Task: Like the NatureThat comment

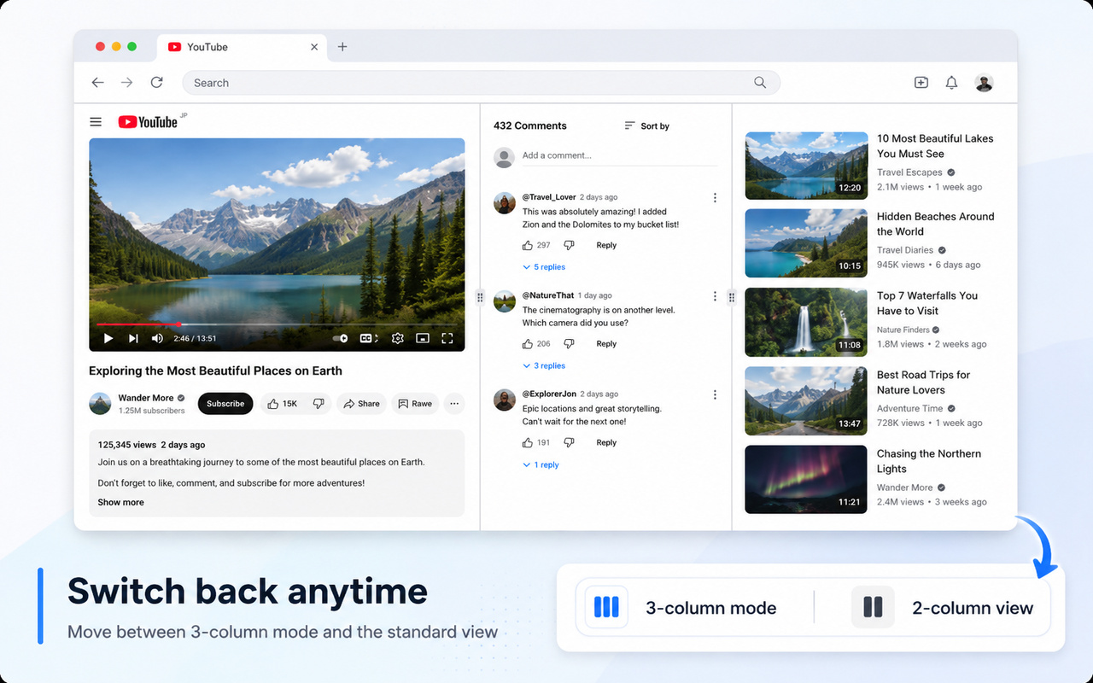Action: [x=528, y=344]
